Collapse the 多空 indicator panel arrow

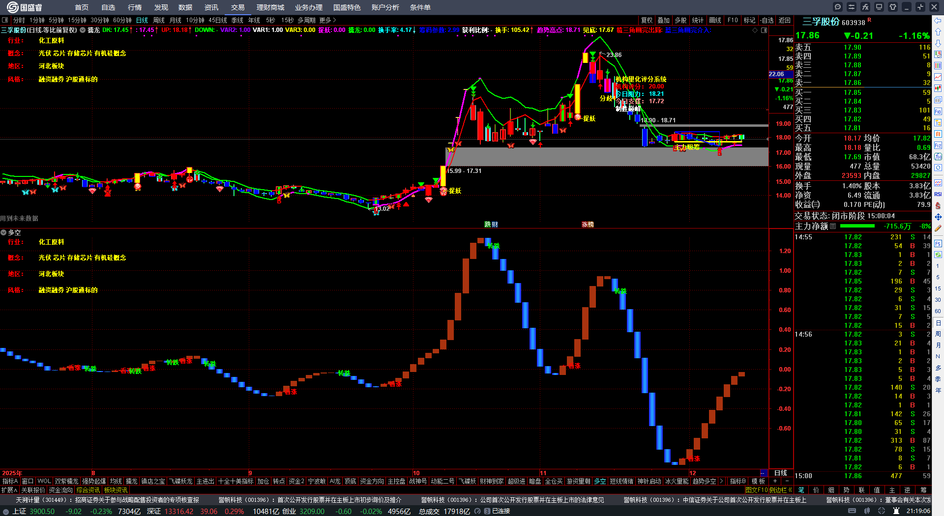click(3, 232)
